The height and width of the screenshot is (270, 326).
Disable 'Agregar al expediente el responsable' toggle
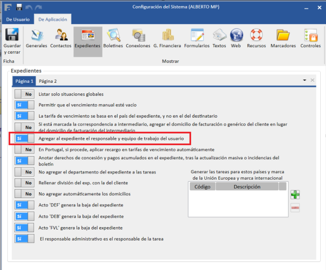24,138
